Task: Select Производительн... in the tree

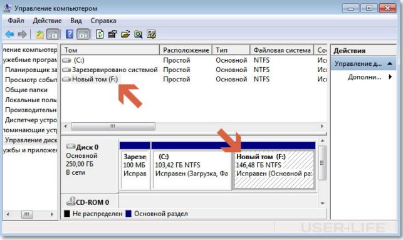Action: (31, 110)
